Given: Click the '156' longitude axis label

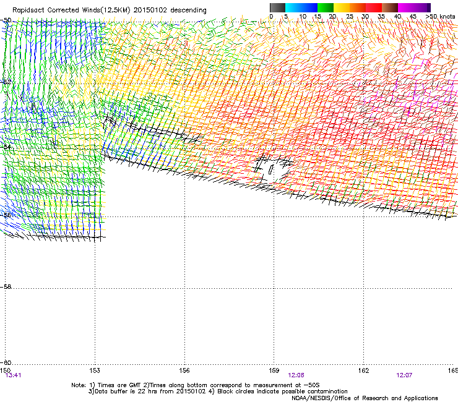Looking at the screenshot, I should click(184, 370).
